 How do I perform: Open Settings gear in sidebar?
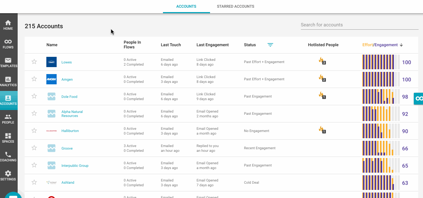[8, 176]
